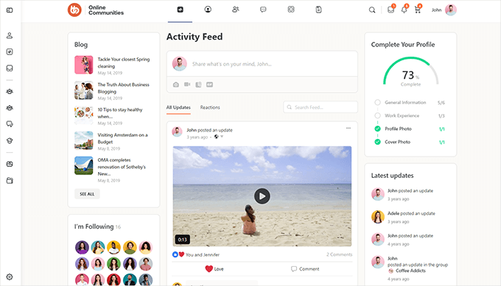Open the members top nav icon
The width and height of the screenshot is (501, 286).
click(x=236, y=10)
